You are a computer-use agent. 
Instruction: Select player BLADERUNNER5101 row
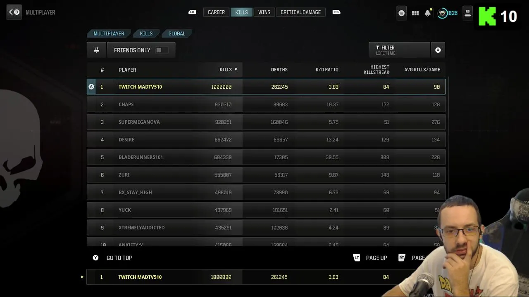pyautogui.click(x=266, y=157)
